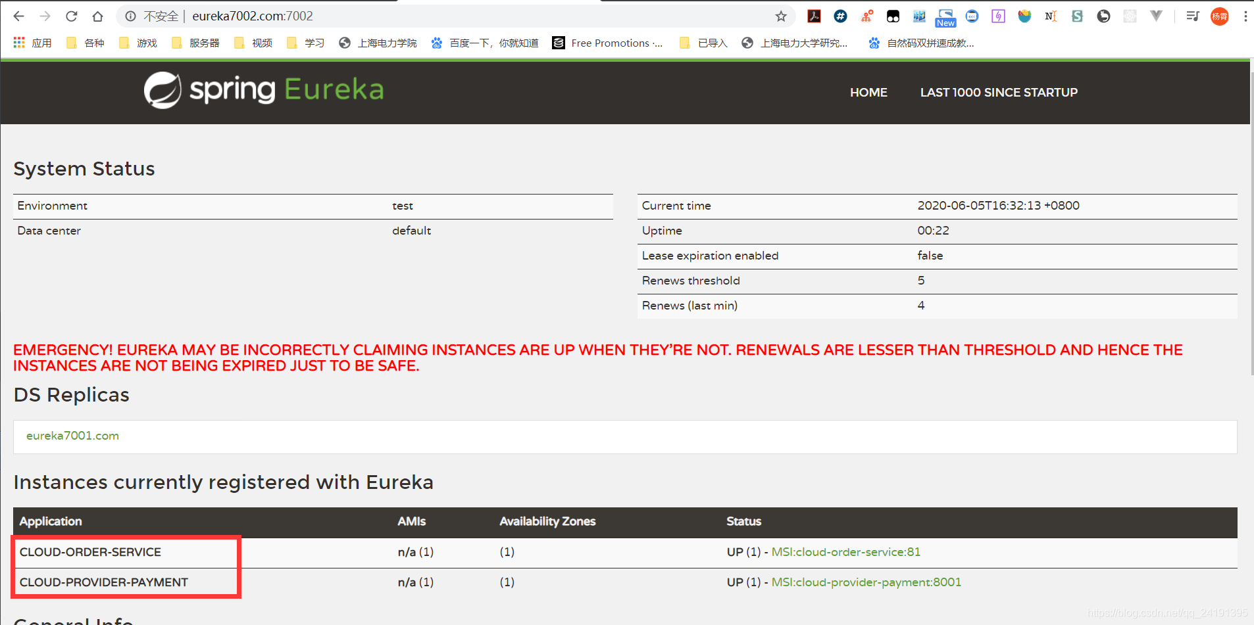The width and height of the screenshot is (1254, 625).
Task: Open the 百度一下 bookmark
Action: [x=485, y=43]
